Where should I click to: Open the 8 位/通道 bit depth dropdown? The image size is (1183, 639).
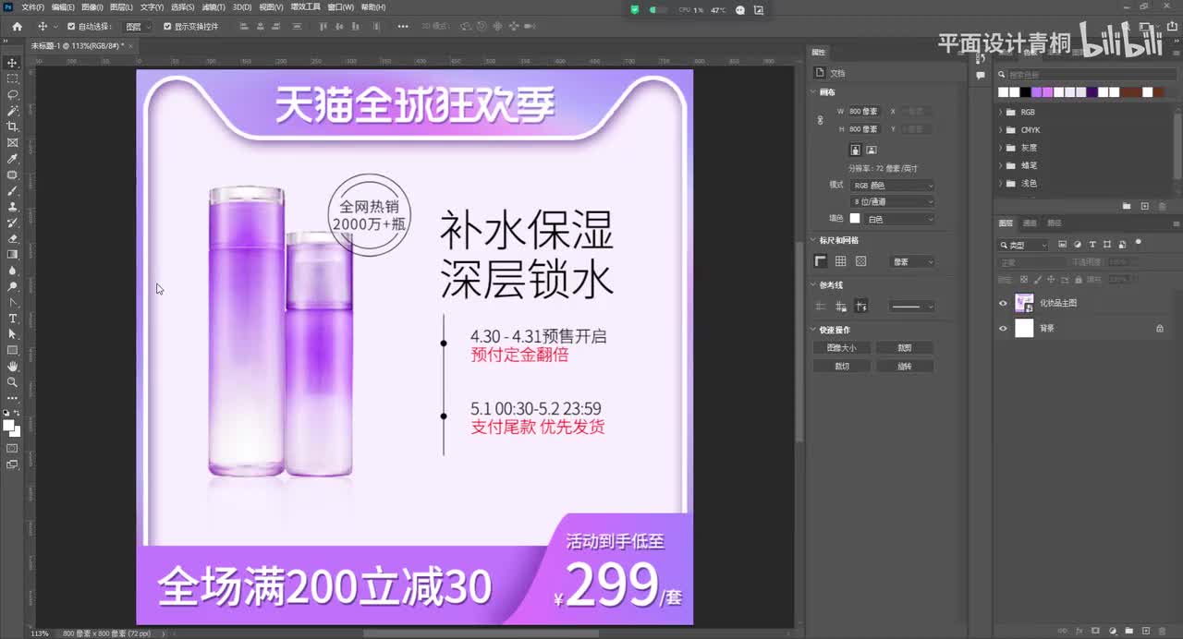(893, 201)
